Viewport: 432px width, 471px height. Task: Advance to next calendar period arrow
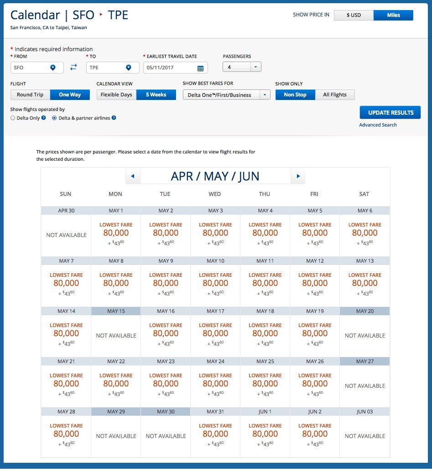[298, 176]
